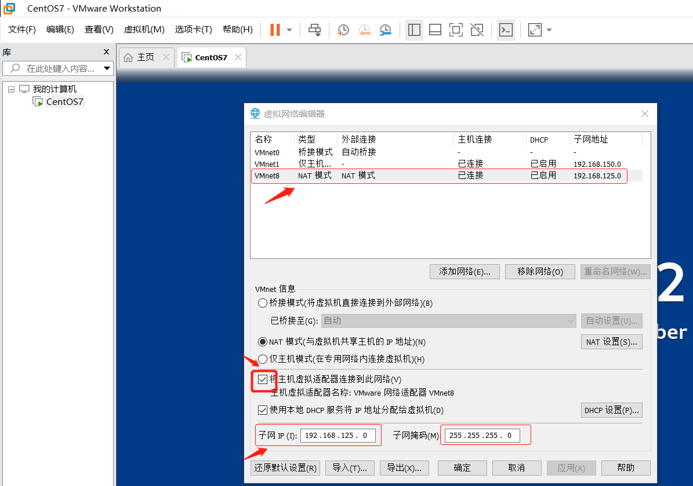Switch to the 主页 tab
The image size is (693, 486).
146,57
